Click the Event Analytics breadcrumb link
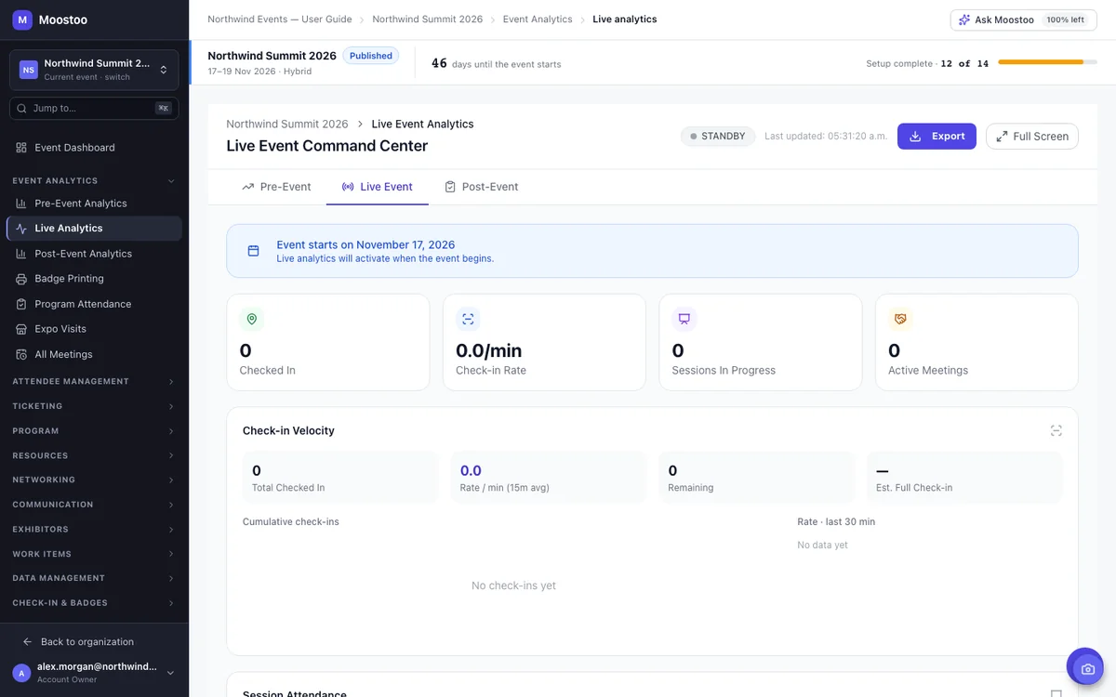 tap(538, 20)
